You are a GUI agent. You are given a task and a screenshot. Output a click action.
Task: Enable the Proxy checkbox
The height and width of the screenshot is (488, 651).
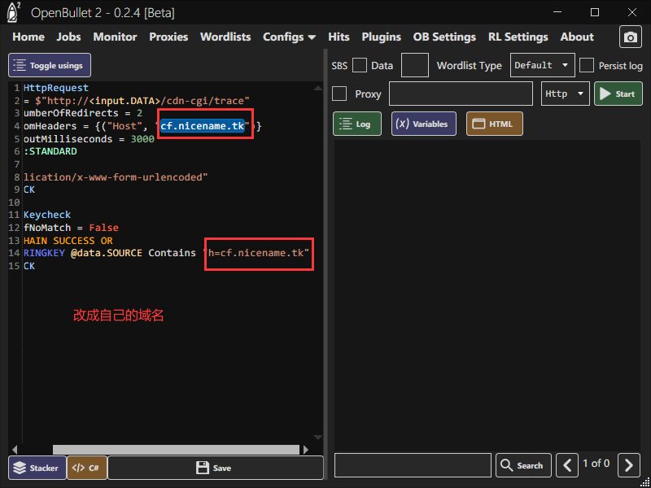pos(340,94)
